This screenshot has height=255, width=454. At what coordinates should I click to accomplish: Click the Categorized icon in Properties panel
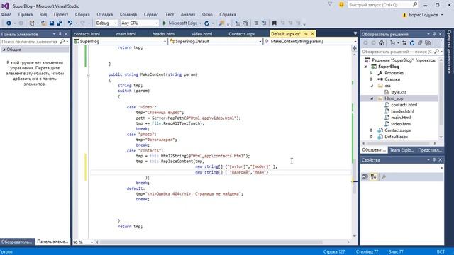365,176
